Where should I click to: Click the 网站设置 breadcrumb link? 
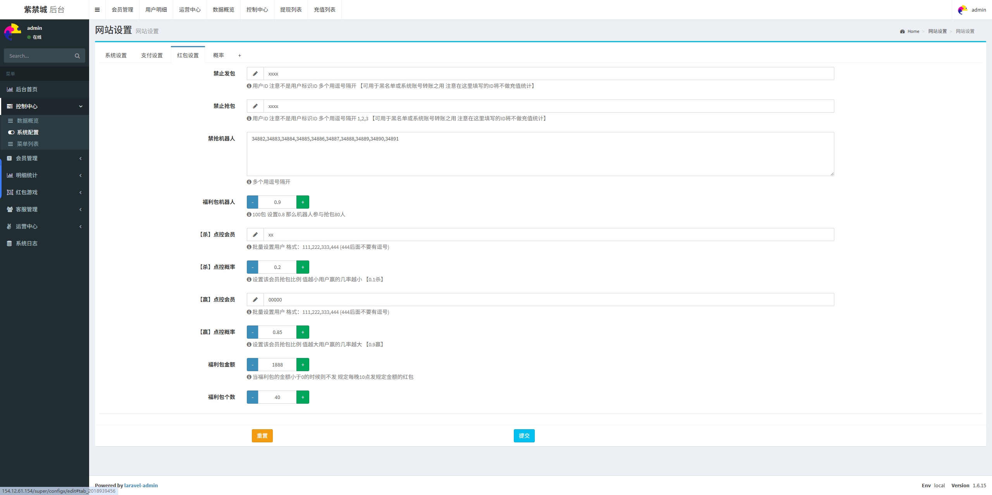tap(937, 31)
